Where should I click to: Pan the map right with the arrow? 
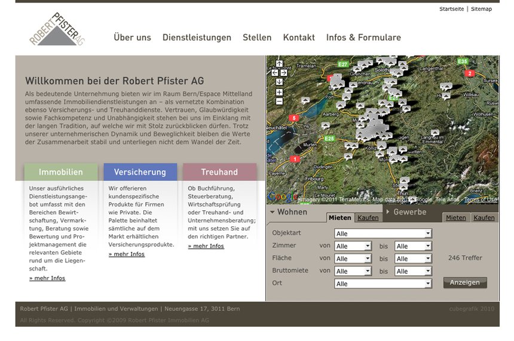click(284, 73)
